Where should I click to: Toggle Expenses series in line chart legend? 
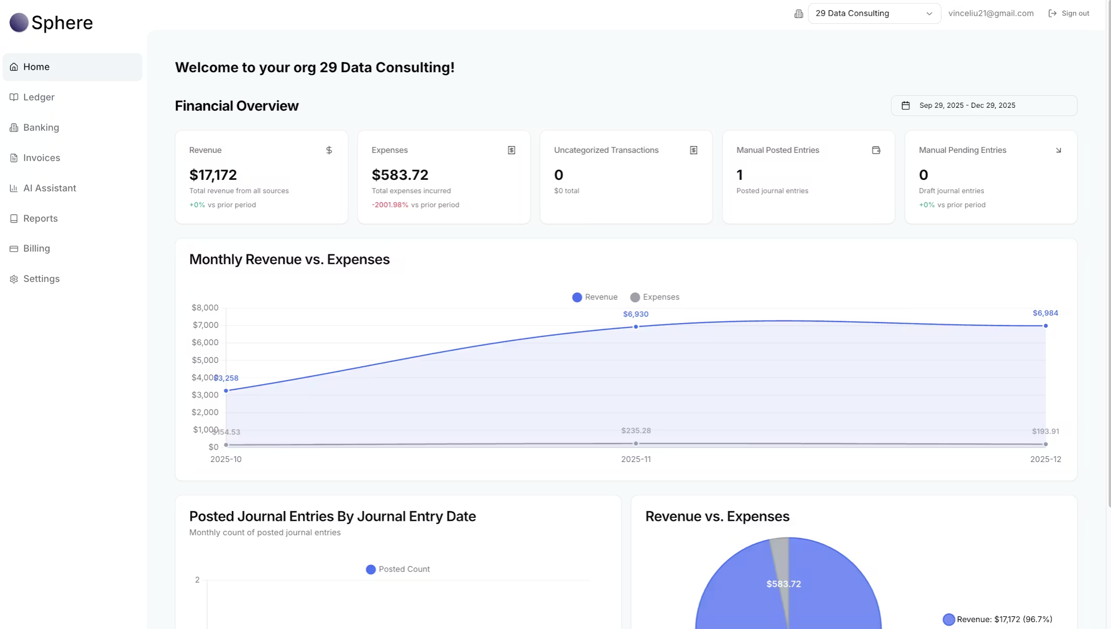(x=655, y=297)
